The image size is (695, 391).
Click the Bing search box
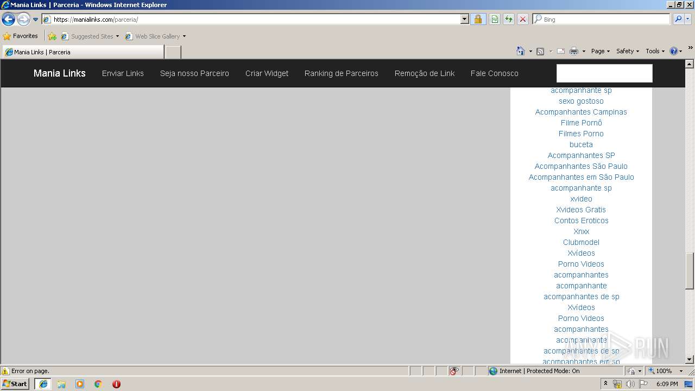[602, 20]
